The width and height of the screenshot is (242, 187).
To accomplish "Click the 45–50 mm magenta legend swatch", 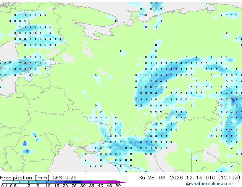I will pyautogui.click(x=112, y=182).
